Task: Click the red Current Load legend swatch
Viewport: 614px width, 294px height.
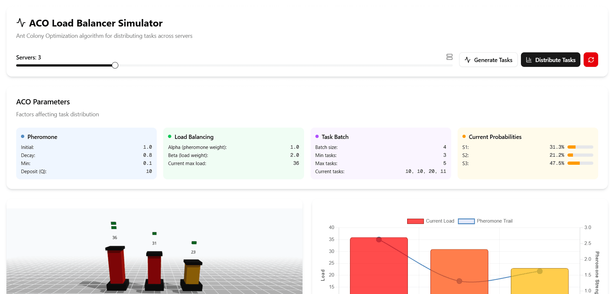Action: [x=415, y=221]
